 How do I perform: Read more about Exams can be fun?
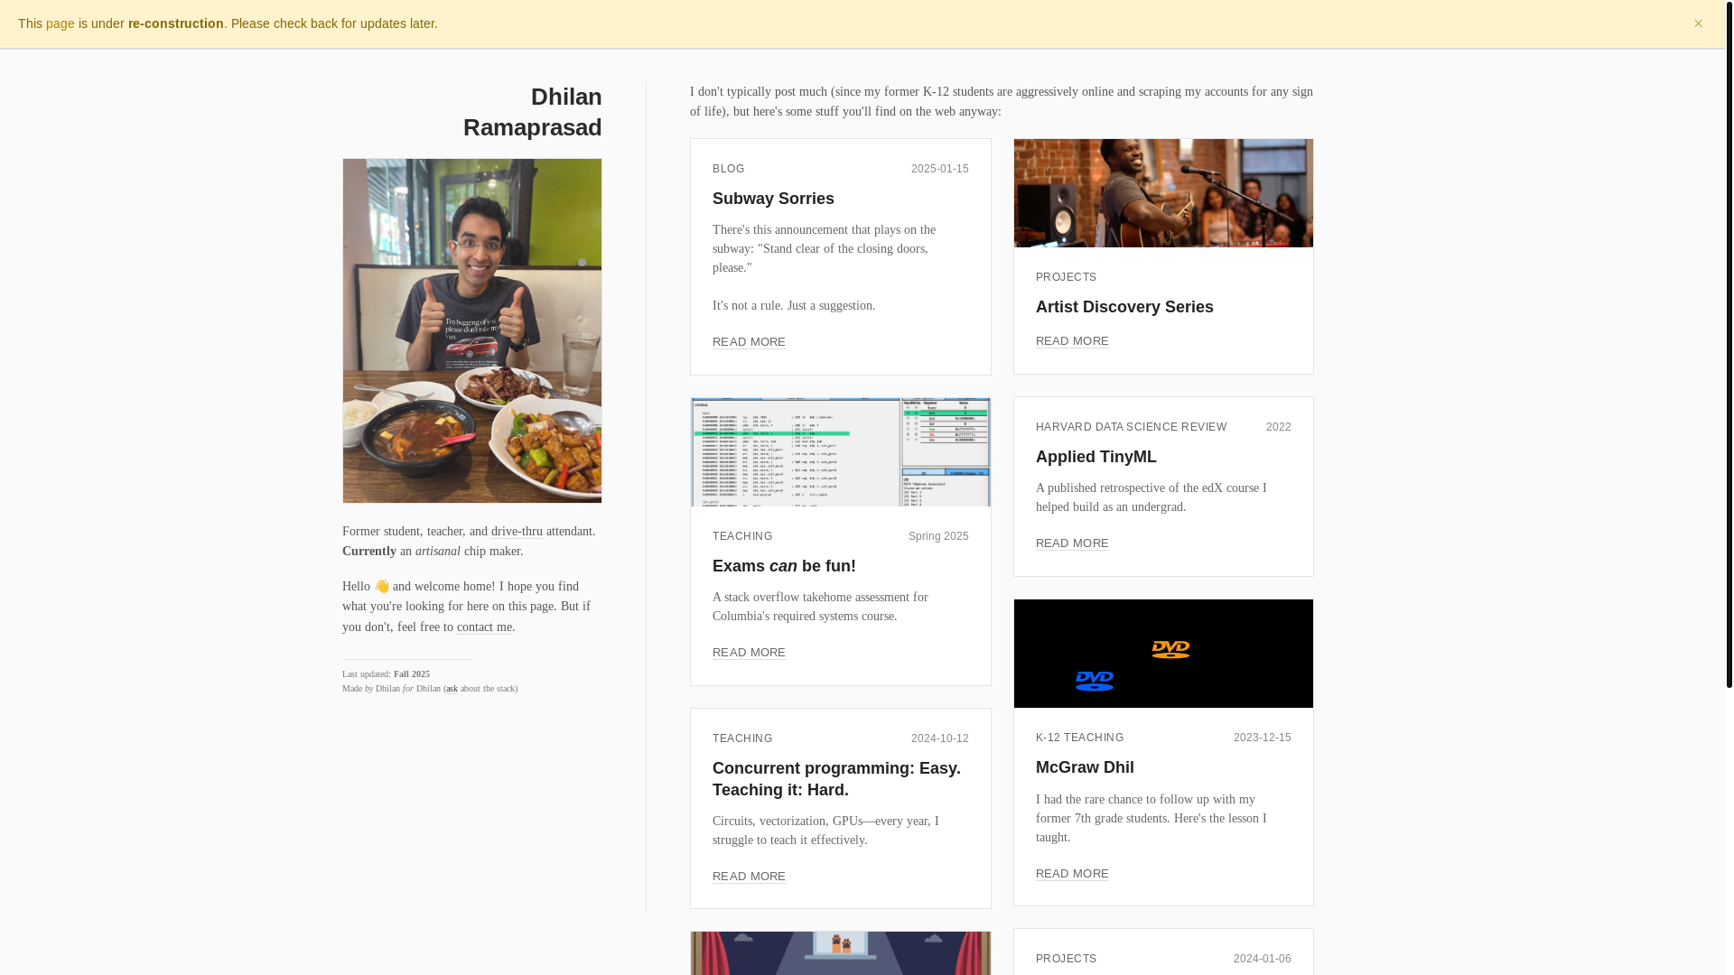point(749,653)
